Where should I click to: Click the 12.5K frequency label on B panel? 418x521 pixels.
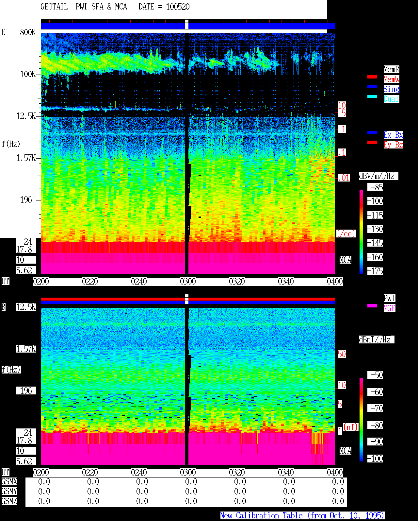coord(26,307)
